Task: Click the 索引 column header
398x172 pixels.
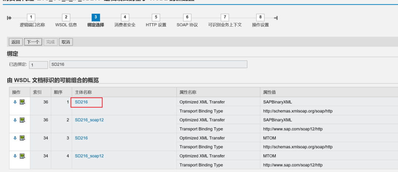Action: tap(41, 92)
